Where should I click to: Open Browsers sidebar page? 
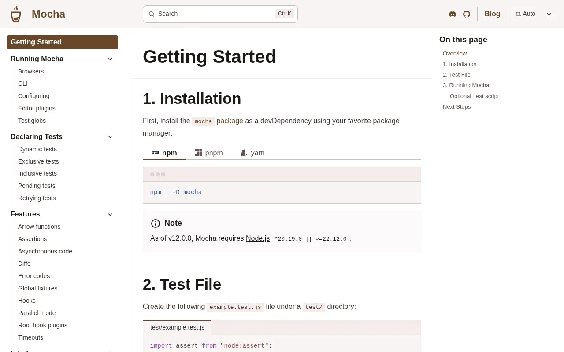tap(31, 71)
